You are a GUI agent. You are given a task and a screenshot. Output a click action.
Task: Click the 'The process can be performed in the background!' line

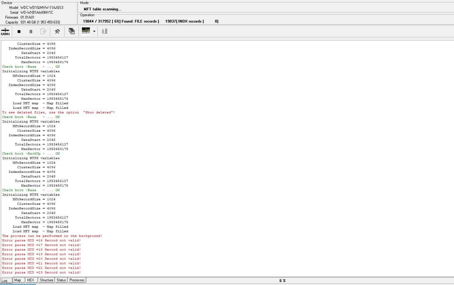click(52, 236)
